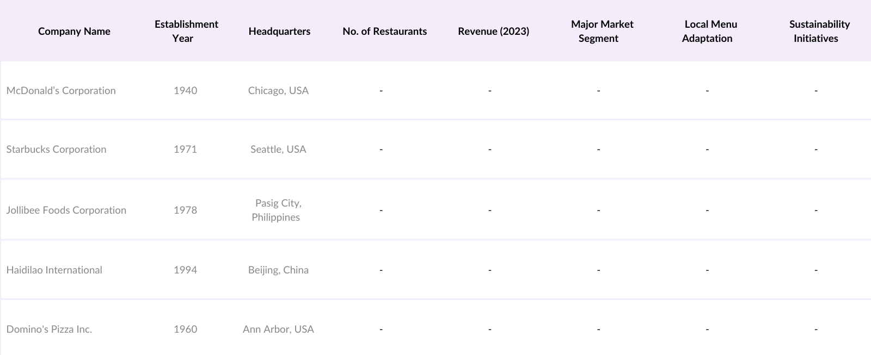Screen dimensions: 871x355
Task: Select the Headquarters column header
Action: pyautogui.click(x=279, y=31)
